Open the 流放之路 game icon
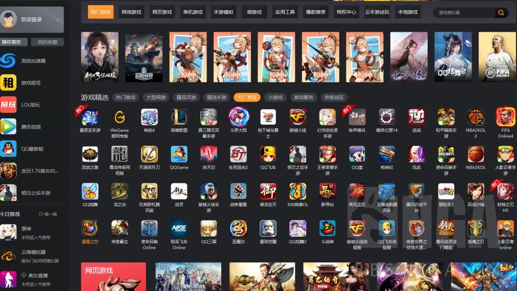Image resolution: width=517 pixels, height=291 pixels. (90, 154)
